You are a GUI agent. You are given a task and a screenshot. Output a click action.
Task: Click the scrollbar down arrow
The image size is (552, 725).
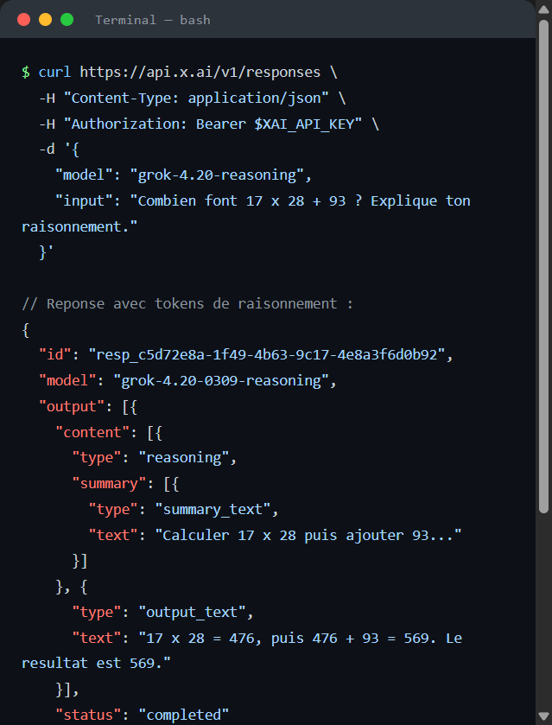(543, 716)
